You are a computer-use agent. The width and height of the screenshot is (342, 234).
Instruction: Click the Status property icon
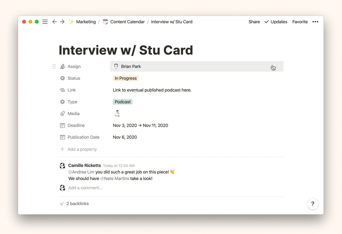click(62, 78)
